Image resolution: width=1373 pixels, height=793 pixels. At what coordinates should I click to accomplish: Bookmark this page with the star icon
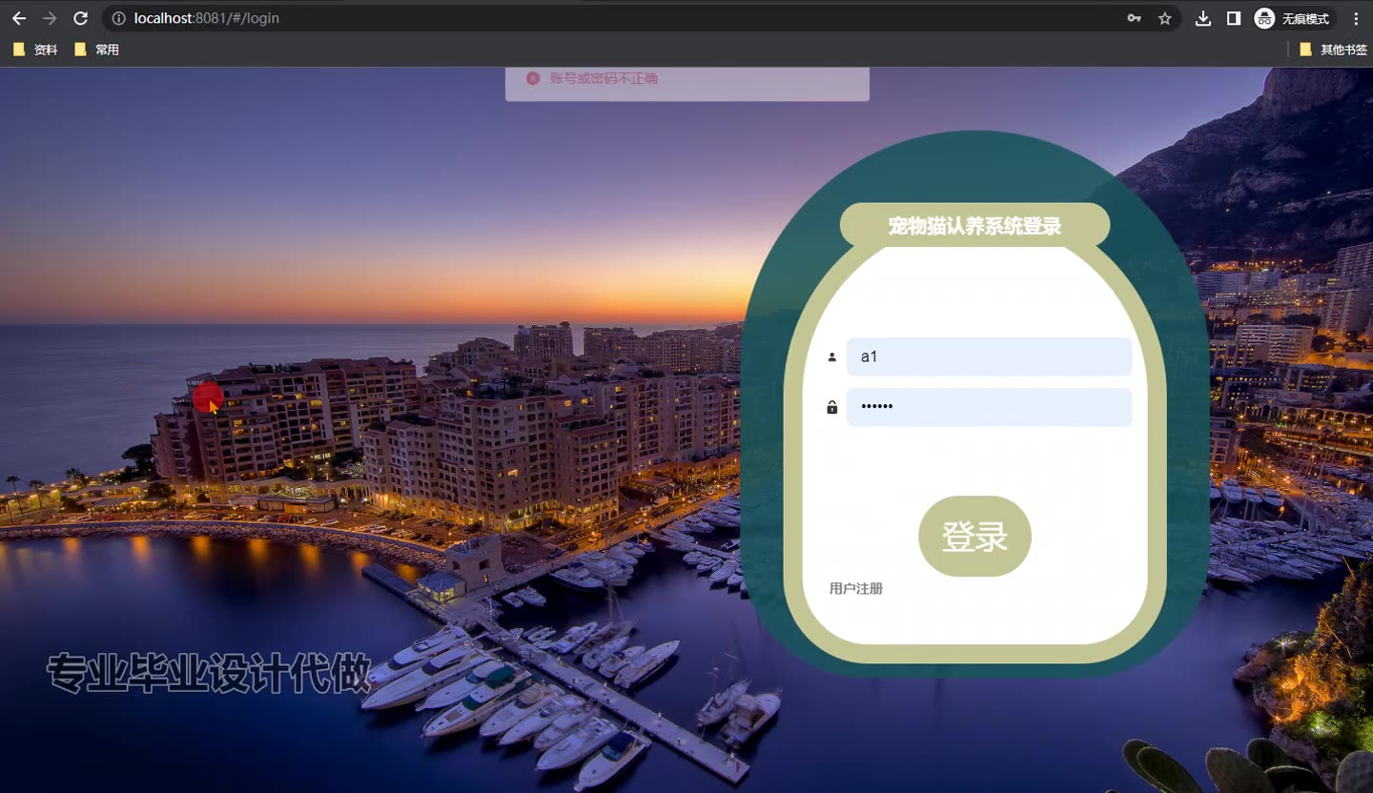tap(1164, 18)
